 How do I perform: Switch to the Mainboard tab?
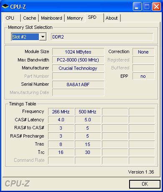[51, 18]
